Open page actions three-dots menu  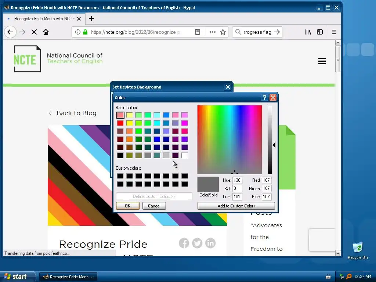[x=213, y=32]
